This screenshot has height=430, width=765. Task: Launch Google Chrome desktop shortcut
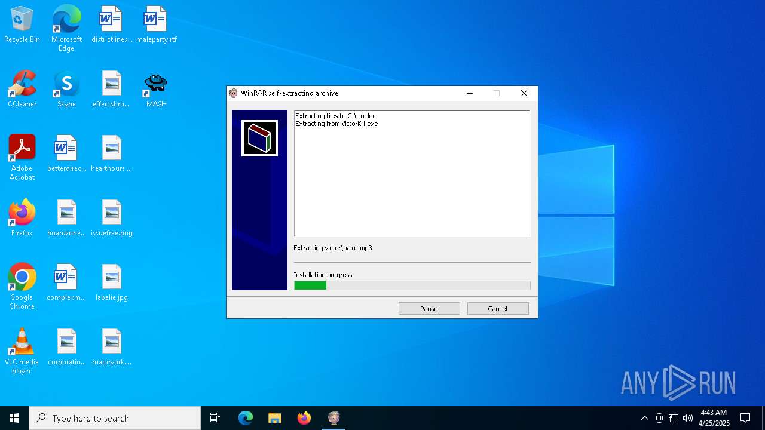point(22,287)
